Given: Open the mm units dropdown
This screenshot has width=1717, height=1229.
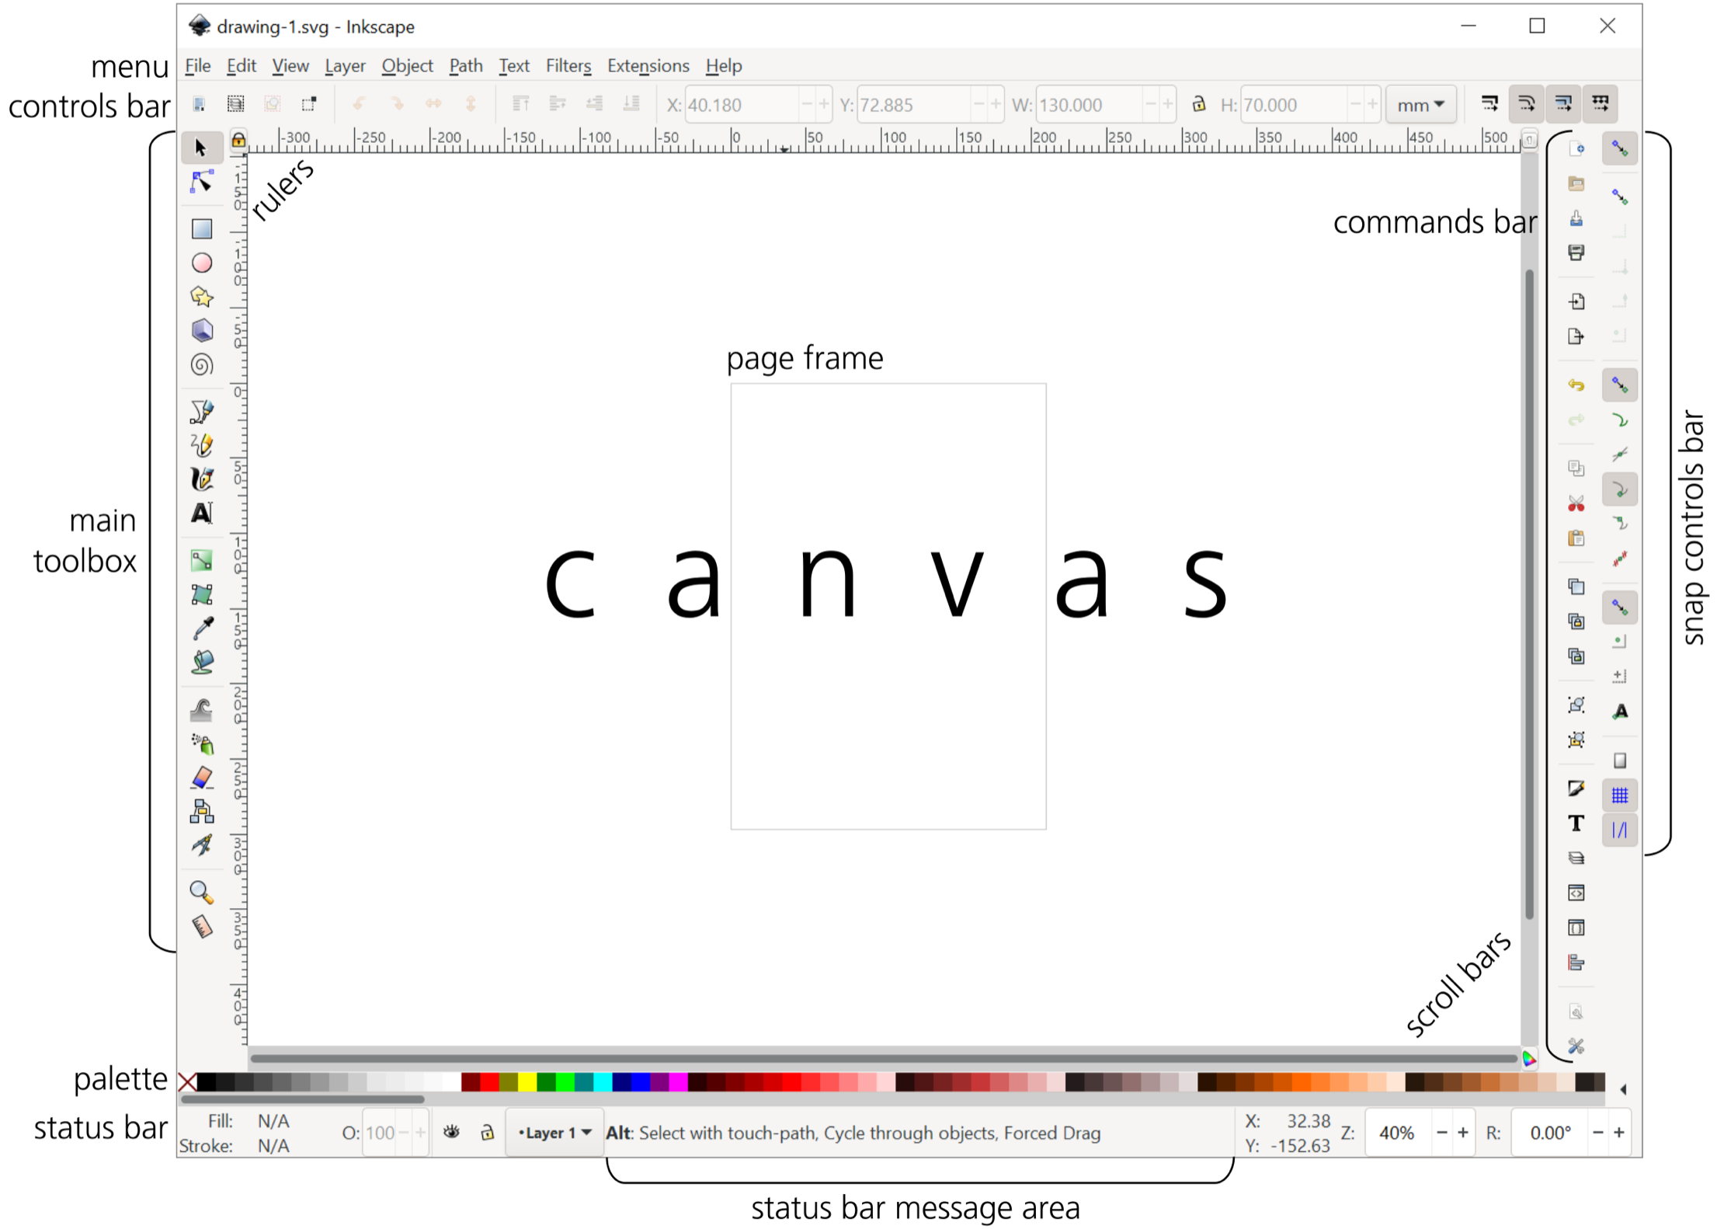Looking at the screenshot, I should 1420,105.
